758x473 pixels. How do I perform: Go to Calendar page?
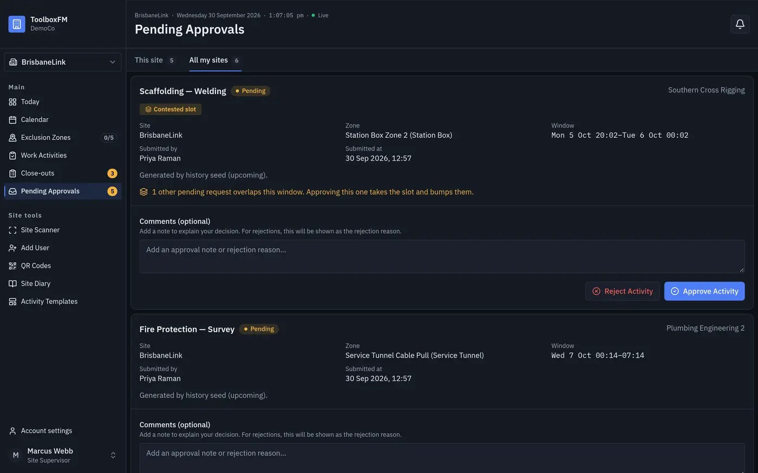(63, 119)
